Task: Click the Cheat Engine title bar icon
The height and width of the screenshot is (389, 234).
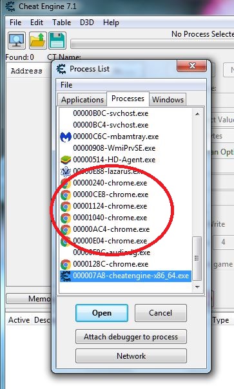Action: 10,6
